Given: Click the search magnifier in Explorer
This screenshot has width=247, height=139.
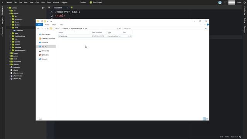Looking at the screenshot, I should pyautogui.click(x=206, y=29).
